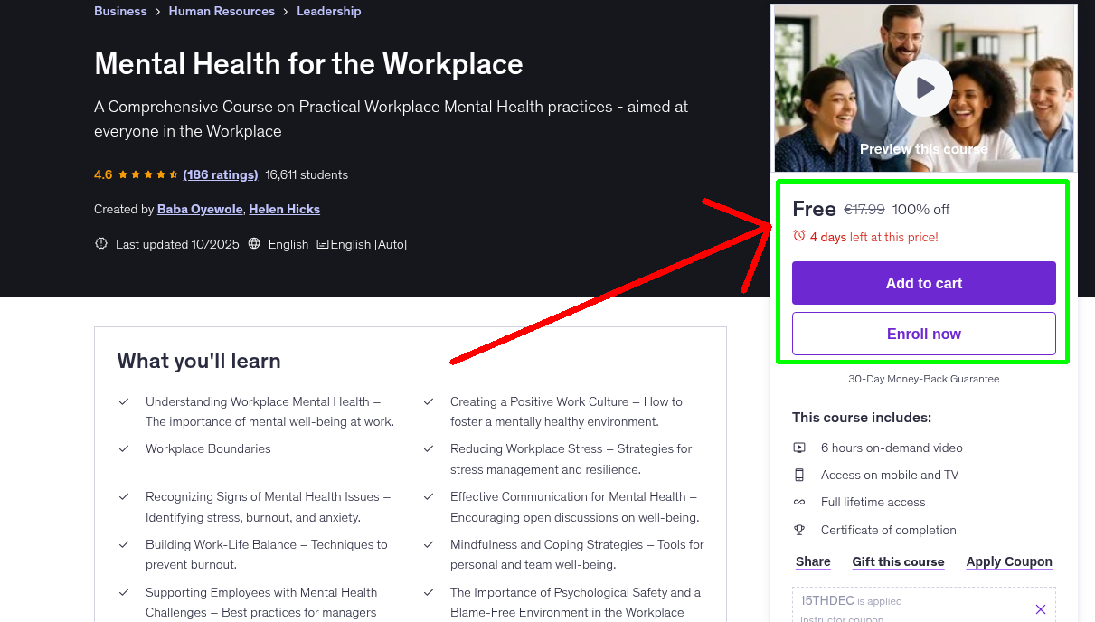Click the mobile and TV access icon
1095x622 pixels.
(799, 475)
